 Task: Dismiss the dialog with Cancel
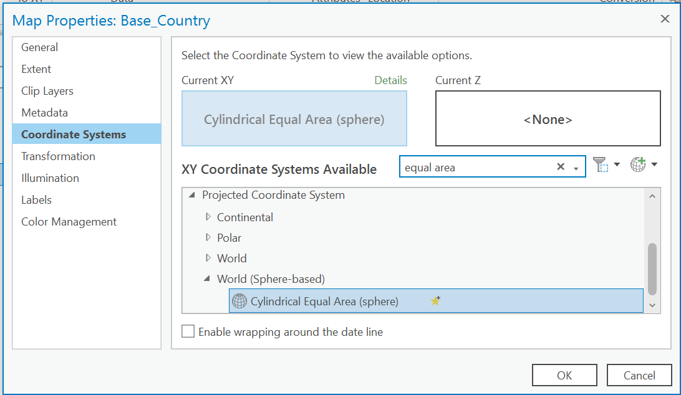click(x=639, y=375)
